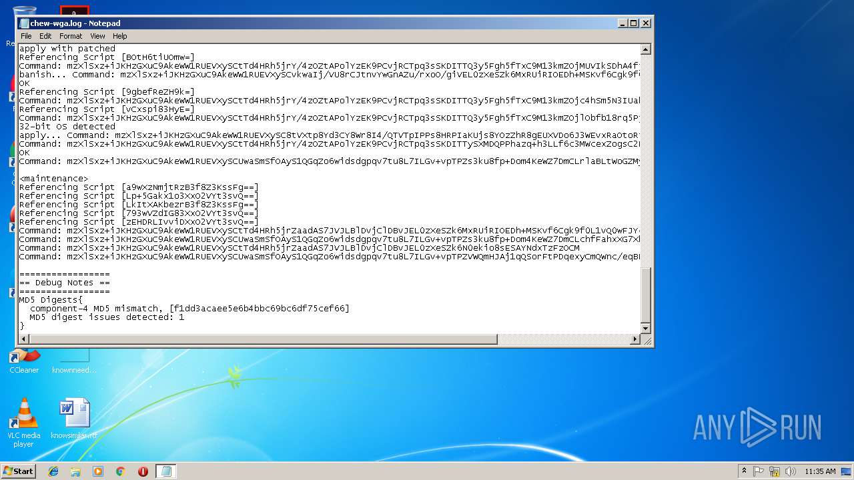Click the Action Center flag icon
Screen dimensions: 854x480
[759, 471]
